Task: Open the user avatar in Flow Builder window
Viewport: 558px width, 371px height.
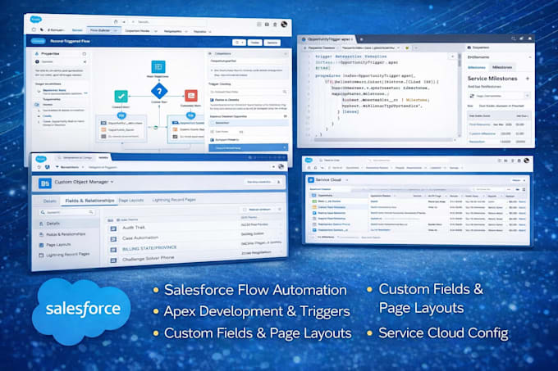Action: click(284, 24)
